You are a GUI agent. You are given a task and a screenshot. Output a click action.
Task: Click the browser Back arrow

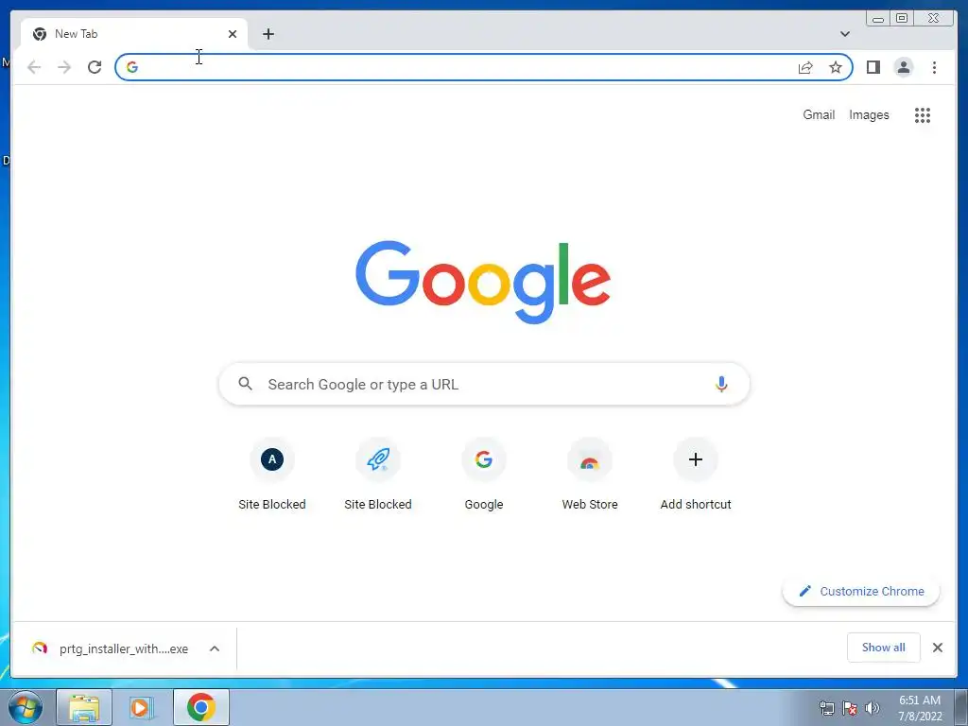[x=34, y=67]
